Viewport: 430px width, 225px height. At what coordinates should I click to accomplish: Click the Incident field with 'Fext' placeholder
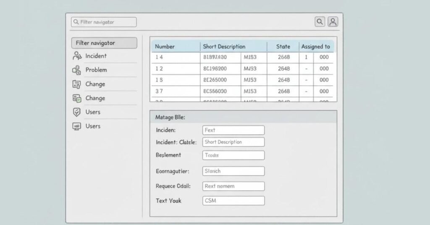(233, 130)
